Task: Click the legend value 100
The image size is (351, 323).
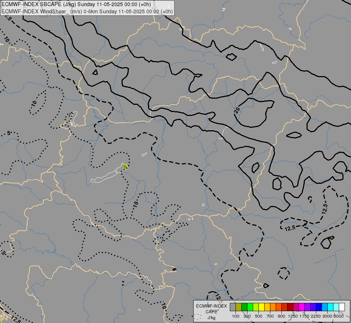Action: (236, 316)
